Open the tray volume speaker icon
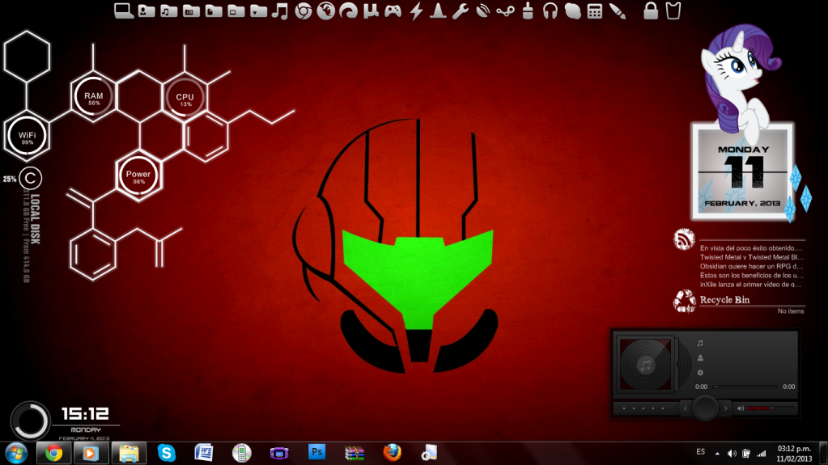Viewport: 828px width, 465px height. (x=732, y=454)
